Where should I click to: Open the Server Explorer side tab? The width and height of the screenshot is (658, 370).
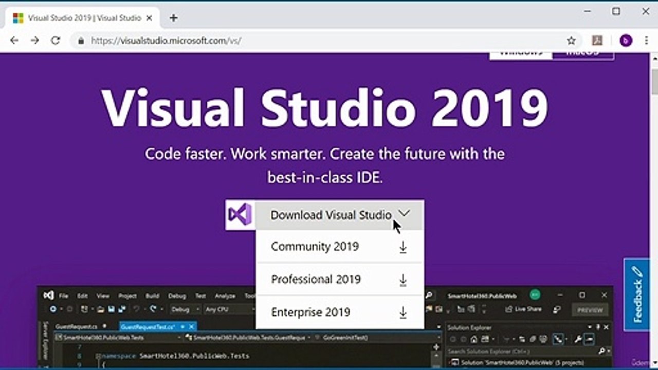point(45,340)
